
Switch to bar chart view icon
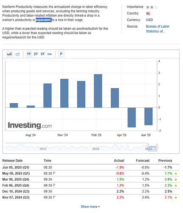point(9,54)
